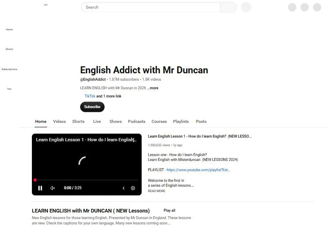Switch to the Playlists tab

pos(181,121)
